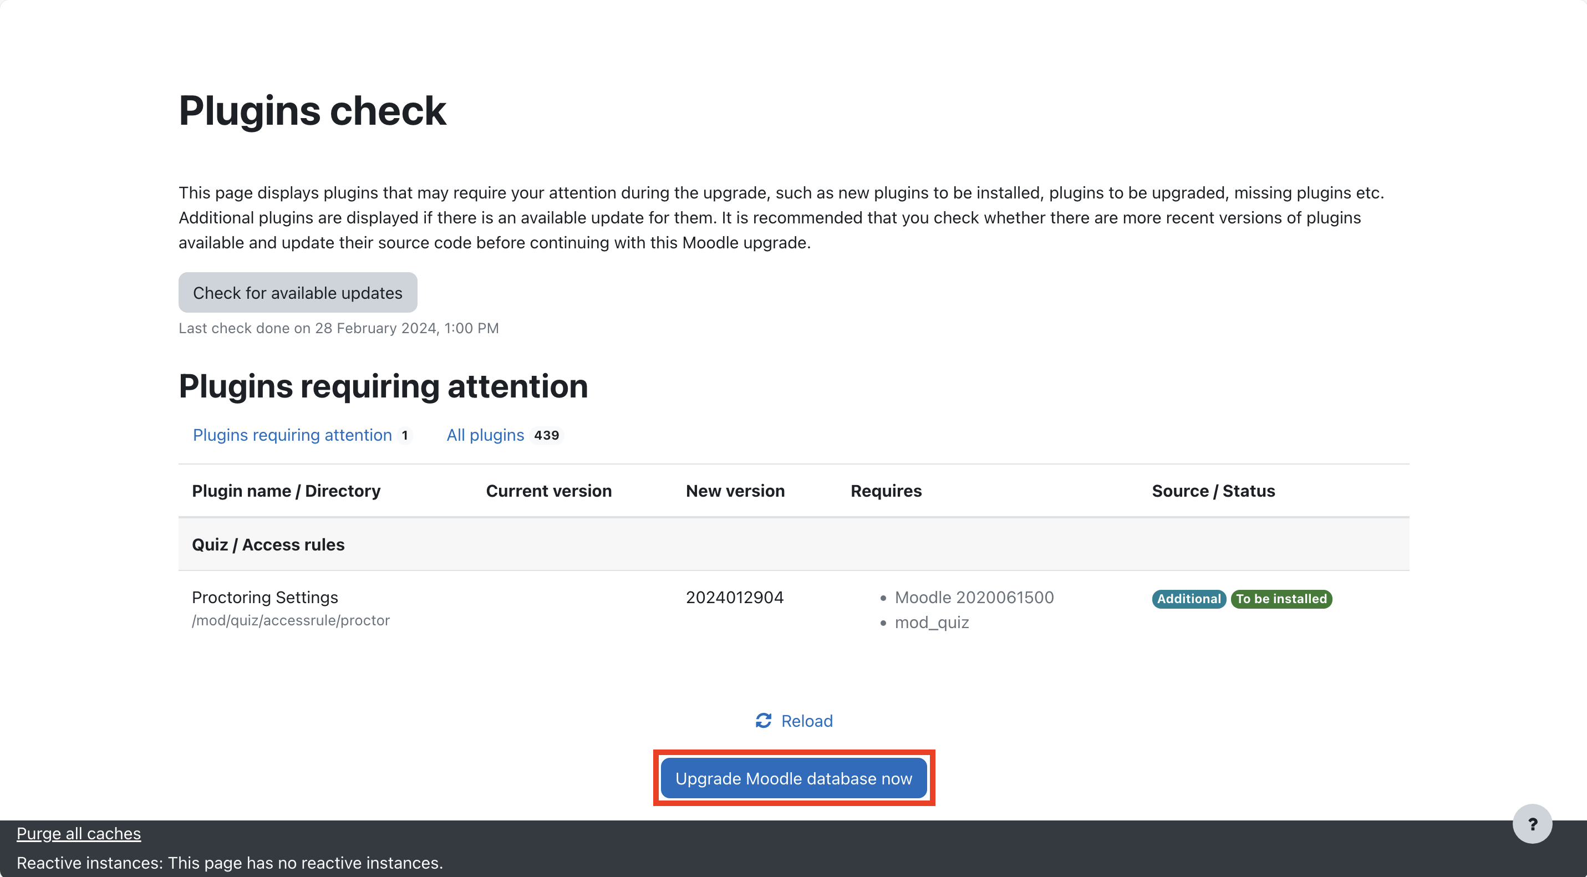Click the Quiz / Access rules group row

coord(268,544)
